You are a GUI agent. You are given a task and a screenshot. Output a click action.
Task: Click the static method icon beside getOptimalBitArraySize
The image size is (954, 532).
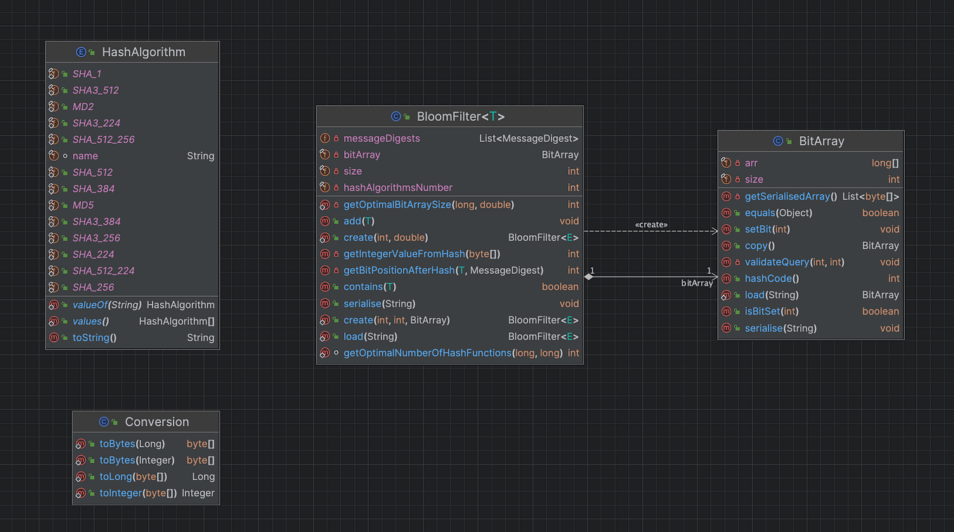click(x=325, y=204)
